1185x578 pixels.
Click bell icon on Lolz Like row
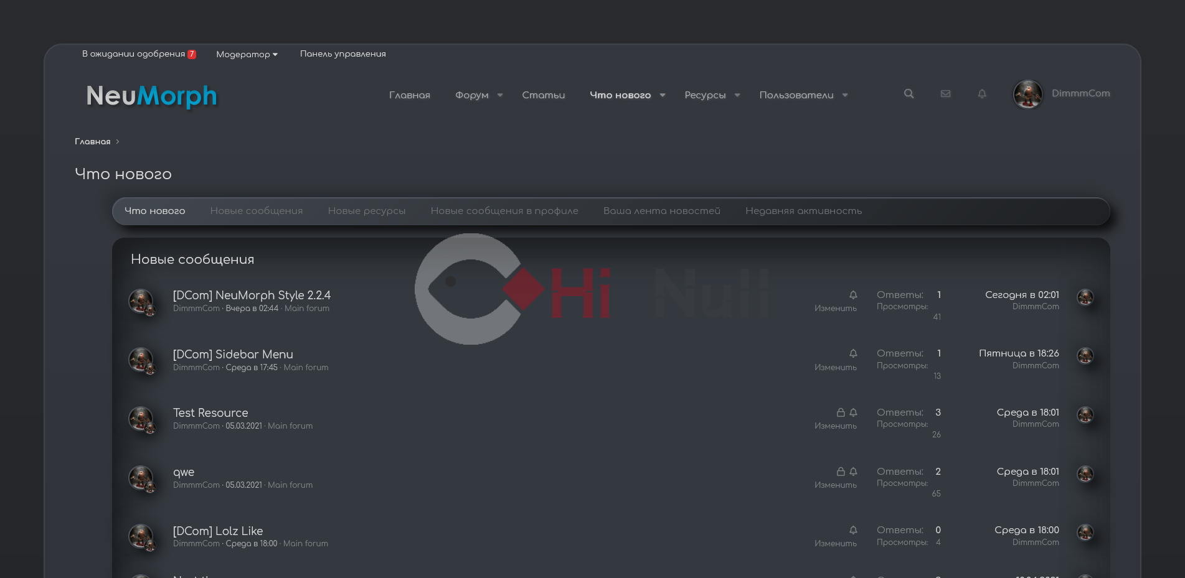tap(853, 530)
